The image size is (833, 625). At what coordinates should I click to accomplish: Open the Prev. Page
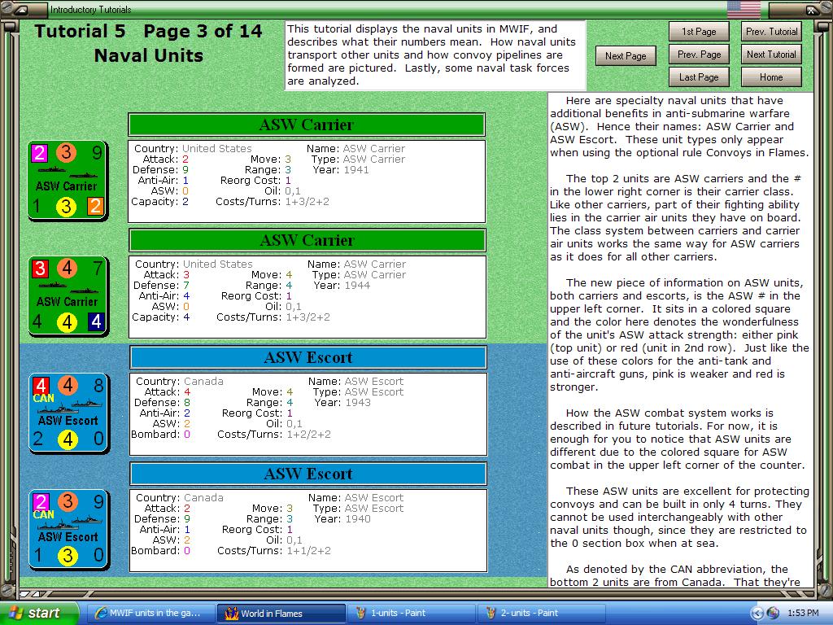[x=699, y=55]
